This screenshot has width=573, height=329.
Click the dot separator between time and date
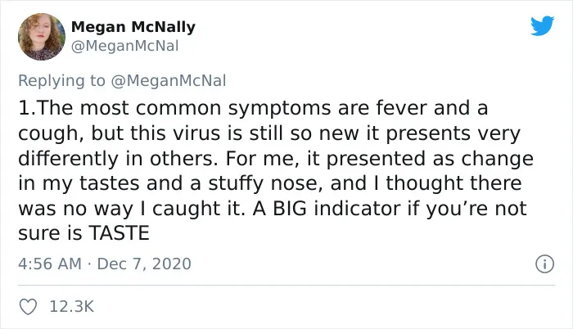(89, 264)
